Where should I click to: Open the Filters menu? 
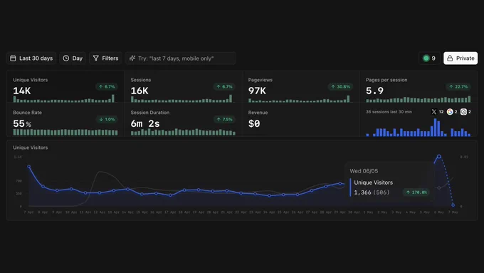(105, 58)
